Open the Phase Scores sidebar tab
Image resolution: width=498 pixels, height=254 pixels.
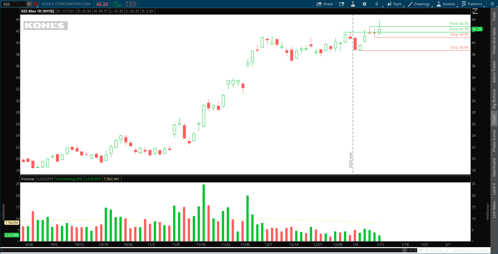[494, 141]
